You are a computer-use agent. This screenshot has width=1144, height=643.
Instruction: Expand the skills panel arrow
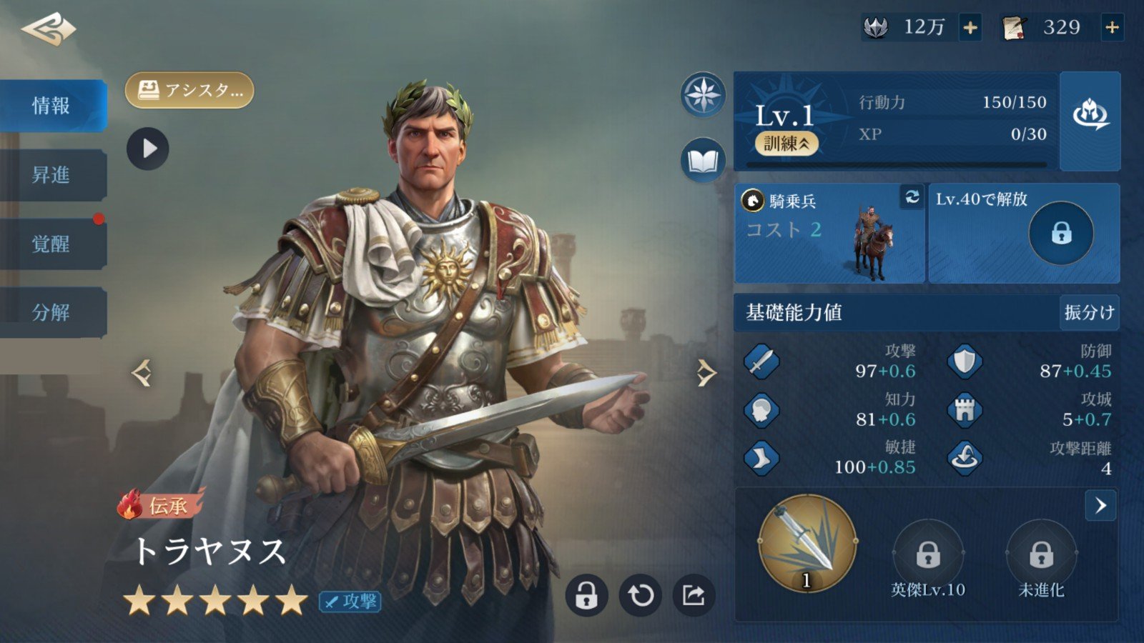pos(1100,506)
